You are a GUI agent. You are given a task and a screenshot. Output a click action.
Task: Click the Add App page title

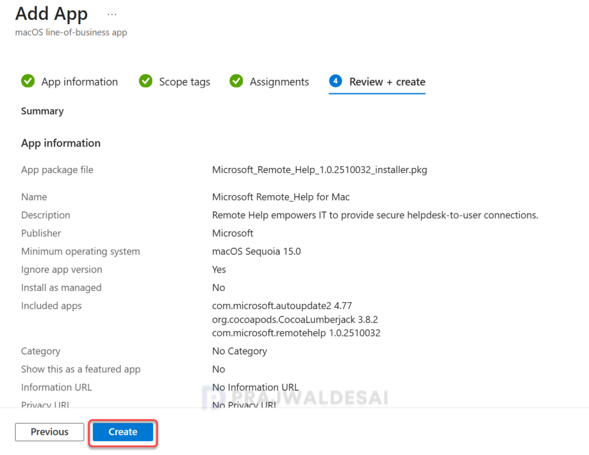[51, 14]
